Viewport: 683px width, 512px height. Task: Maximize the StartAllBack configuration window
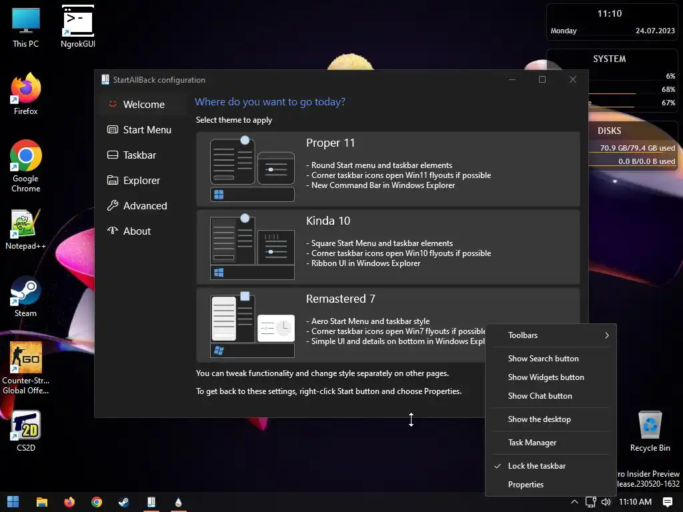click(x=542, y=79)
